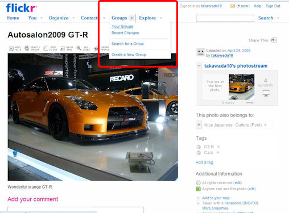This screenshot has width=289, height=213.
Task: Click the slideshow icon under uploads
Action: pos(266,93)
